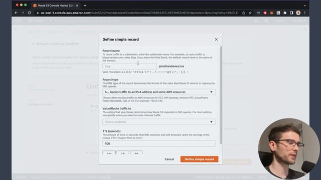Open the Record type dropdown
The height and width of the screenshot is (180, 321).
[158, 92]
